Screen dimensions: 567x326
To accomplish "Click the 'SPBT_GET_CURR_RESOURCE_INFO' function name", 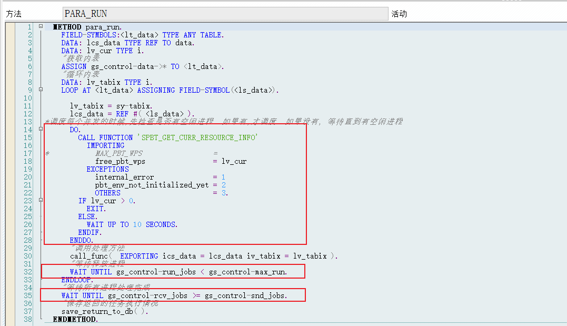I will pos(197,138).
